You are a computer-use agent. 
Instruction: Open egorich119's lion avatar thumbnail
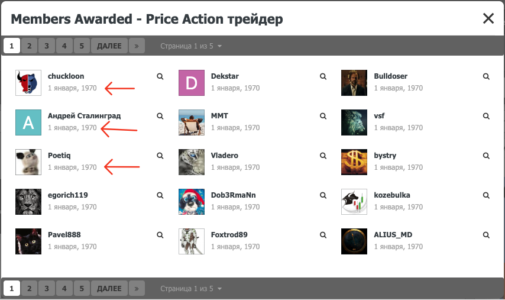coord(28,202)
